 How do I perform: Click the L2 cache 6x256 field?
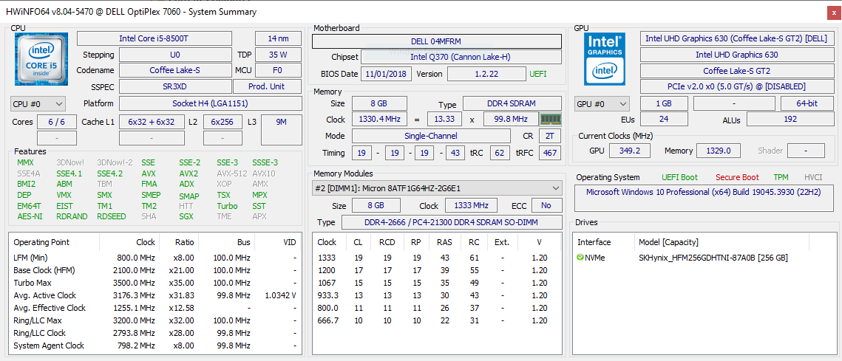pos(223,123)
